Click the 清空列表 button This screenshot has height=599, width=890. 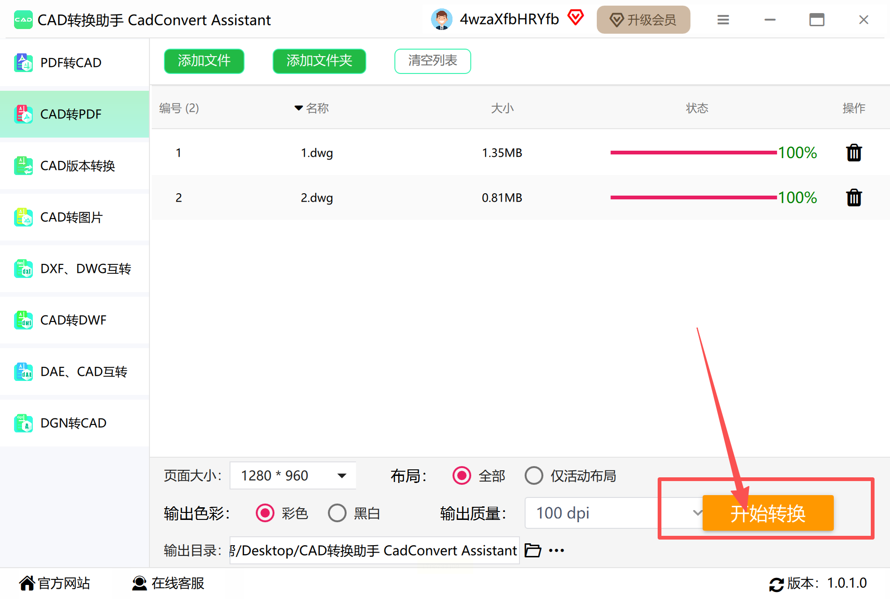click(x=432, y=61)
